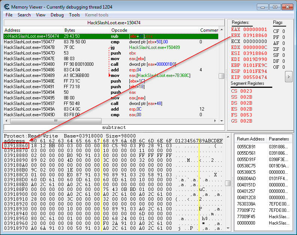This screenshot has width=297, height=235.
Task: Select the mov eax,[HackSlashLoot.exe+7B368C] row
Action: pos(111,75)
